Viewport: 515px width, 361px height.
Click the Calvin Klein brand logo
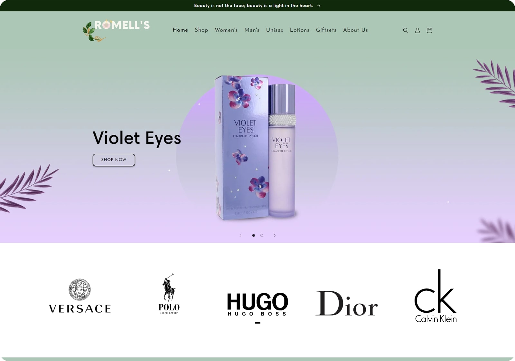click(x=435, y=296)
